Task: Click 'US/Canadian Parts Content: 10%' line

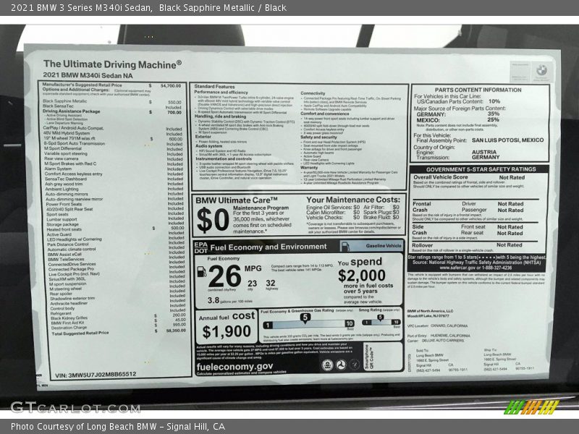Action: click(458, 101)
